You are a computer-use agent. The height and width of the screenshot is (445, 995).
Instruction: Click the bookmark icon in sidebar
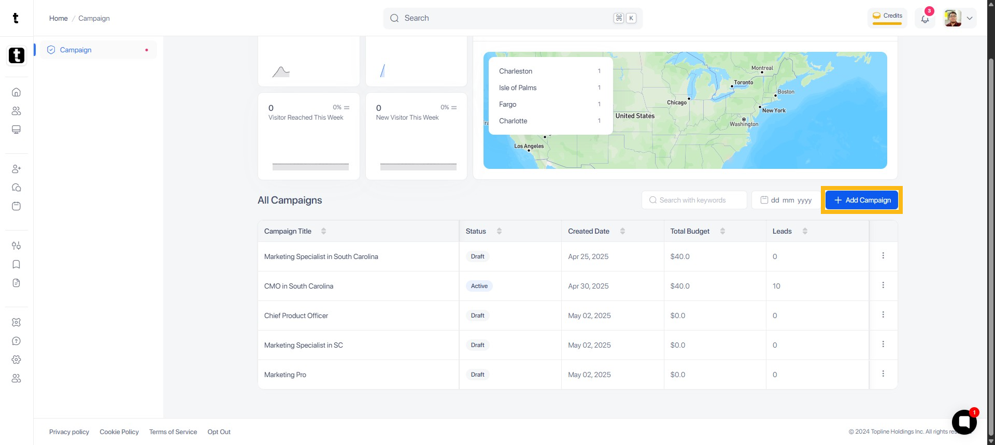point(16,264)
